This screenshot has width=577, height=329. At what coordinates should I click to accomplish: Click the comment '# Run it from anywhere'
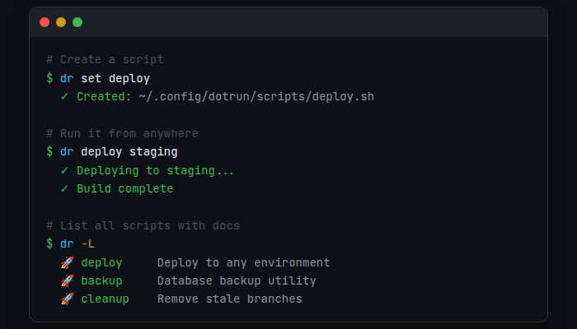point(122,133)
